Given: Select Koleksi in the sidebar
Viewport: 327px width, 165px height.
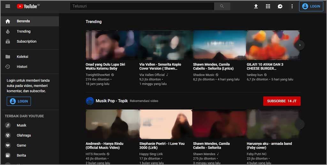Looking at the screenshot, I should coord(30,57).
